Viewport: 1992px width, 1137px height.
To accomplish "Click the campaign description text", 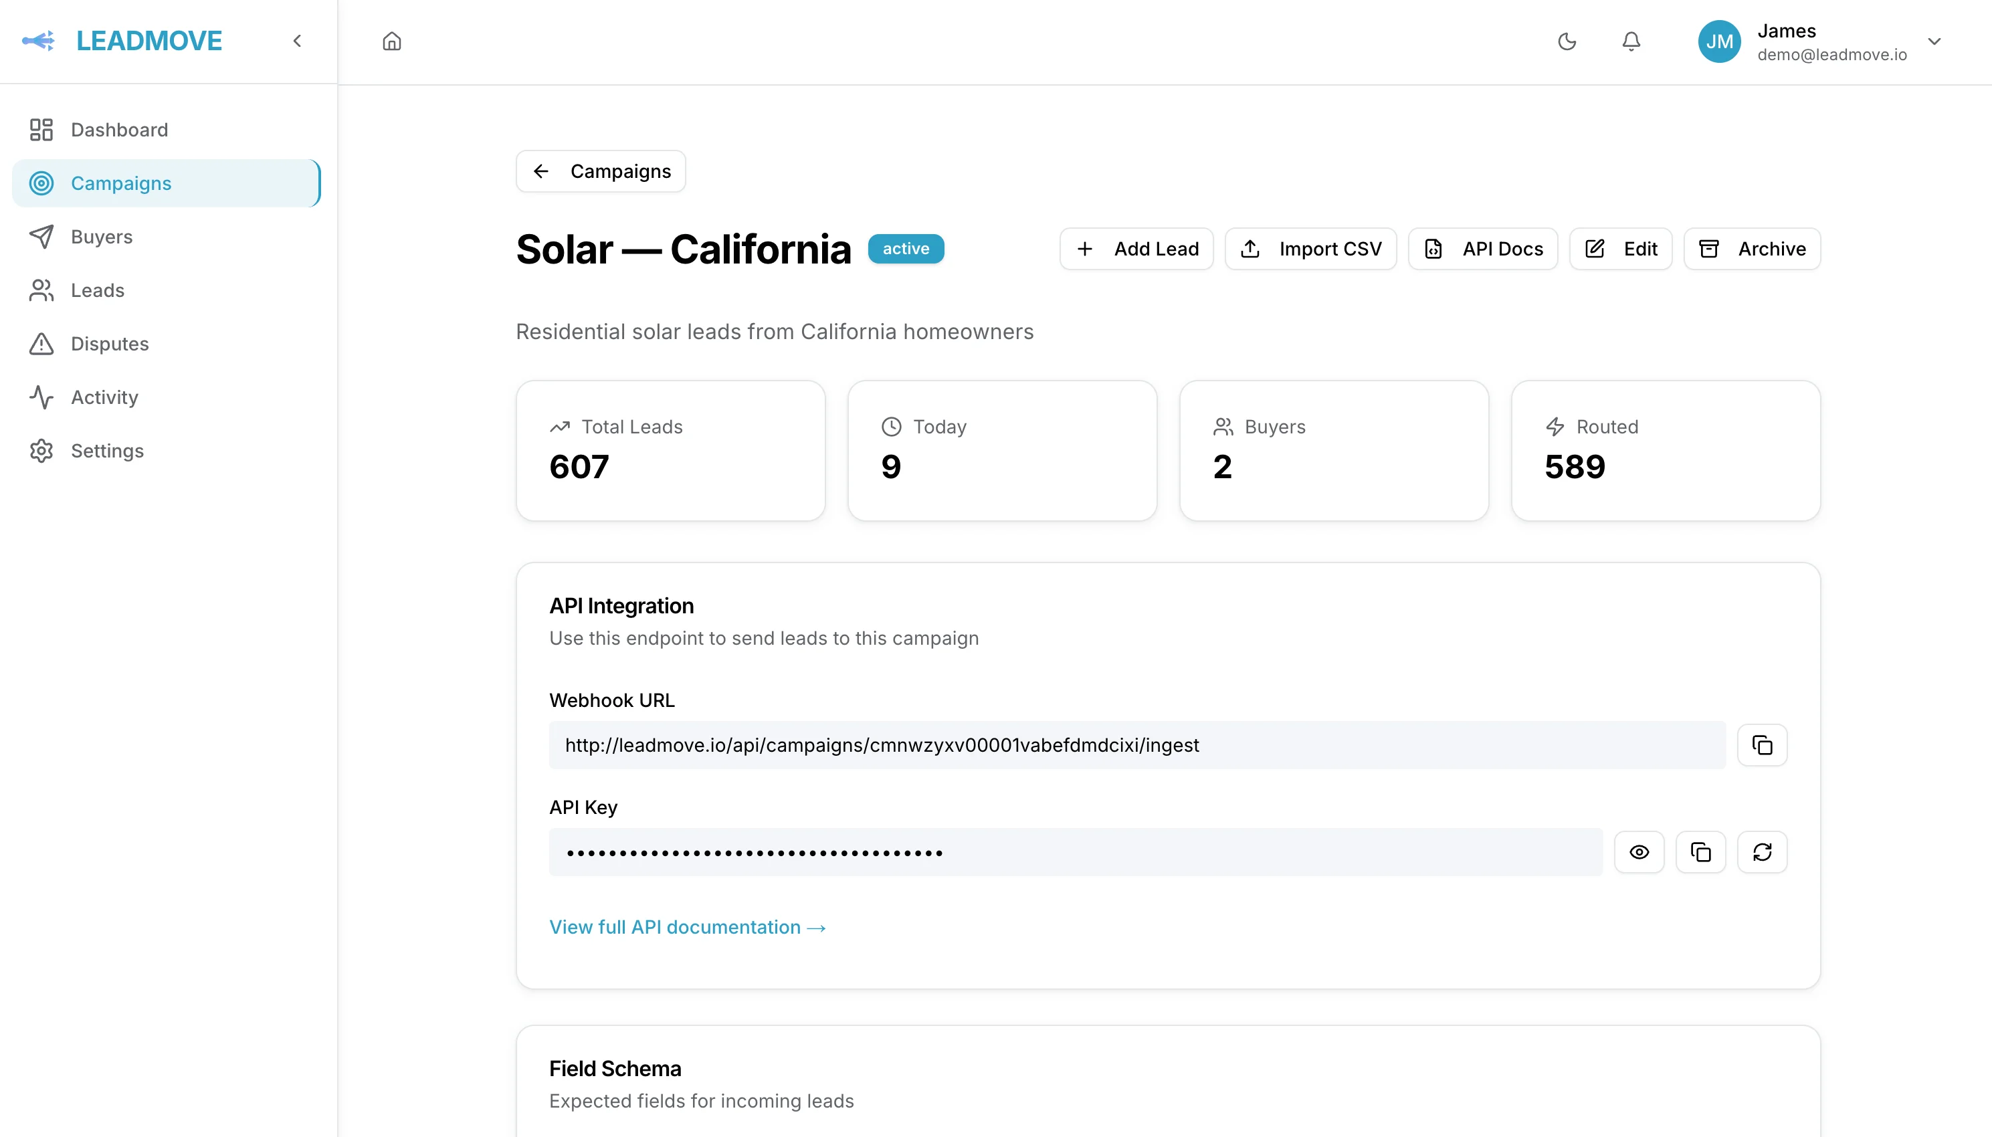I will coord(775,332).
